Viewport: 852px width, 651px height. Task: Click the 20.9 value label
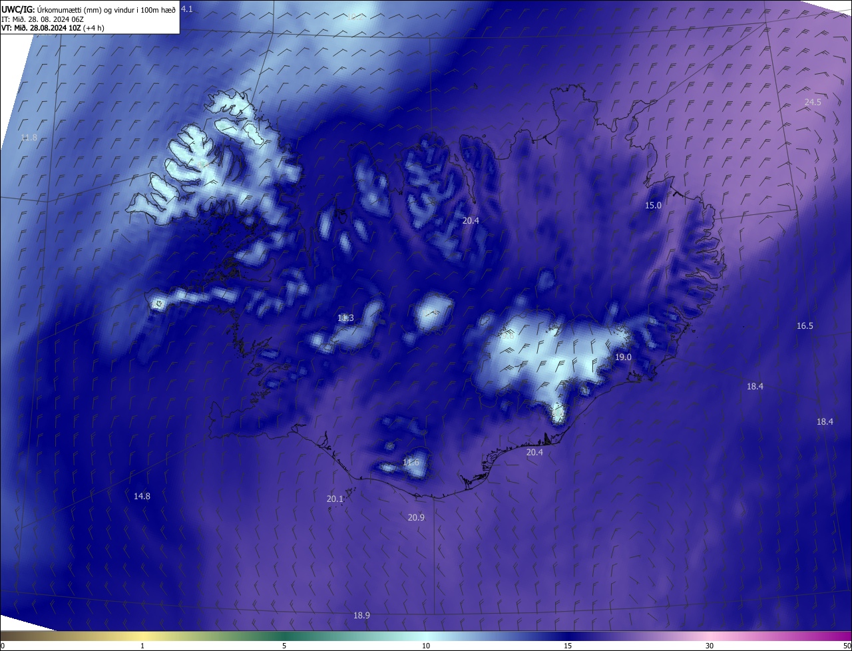[416, 517]
